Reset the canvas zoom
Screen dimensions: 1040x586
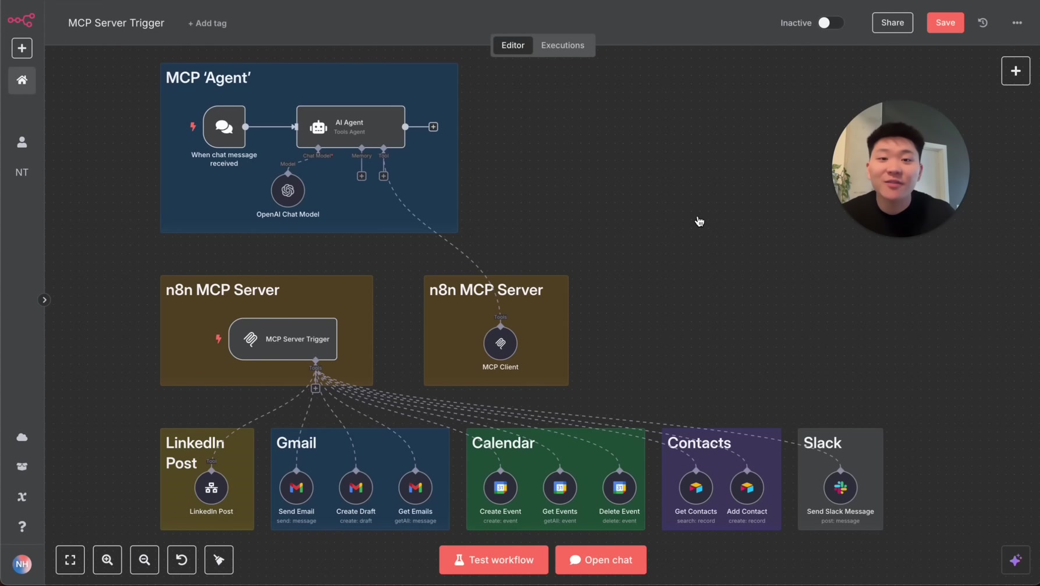[182, 560]
